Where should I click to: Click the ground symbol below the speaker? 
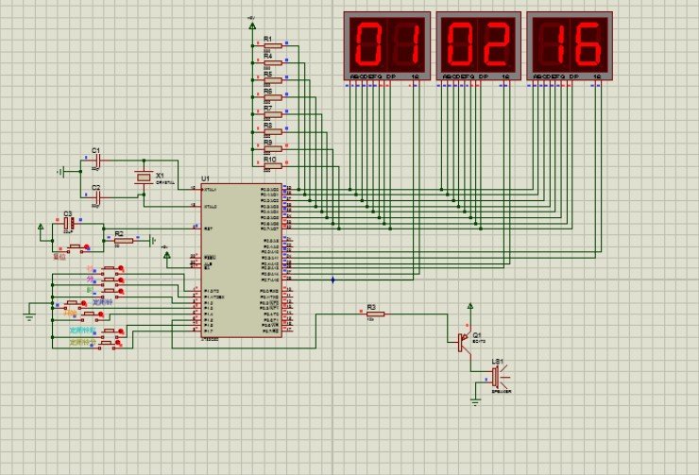[474, 399]
